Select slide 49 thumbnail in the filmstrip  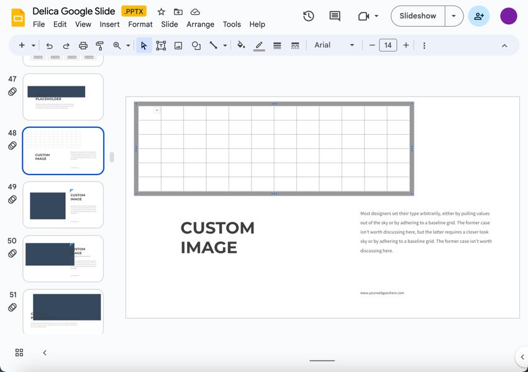tap(63, 204)
